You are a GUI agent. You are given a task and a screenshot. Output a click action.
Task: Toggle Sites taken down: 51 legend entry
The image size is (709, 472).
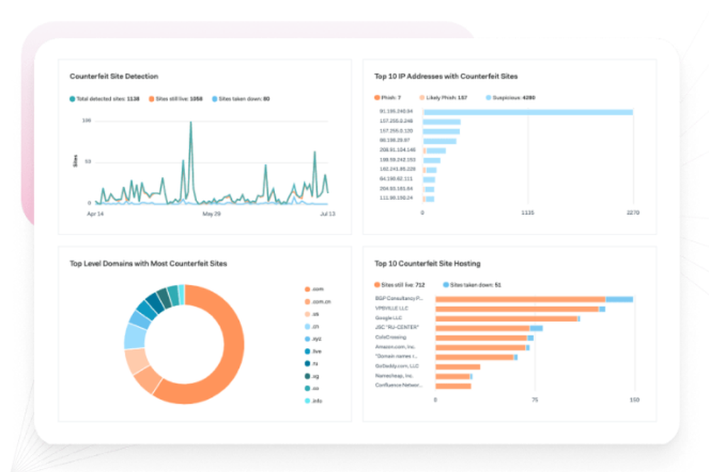point(472,285)
